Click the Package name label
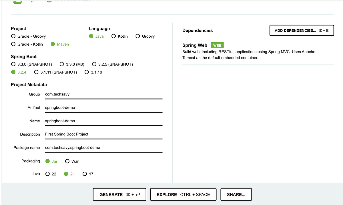Viewport: 343px width, 205px height. (27, 148)
